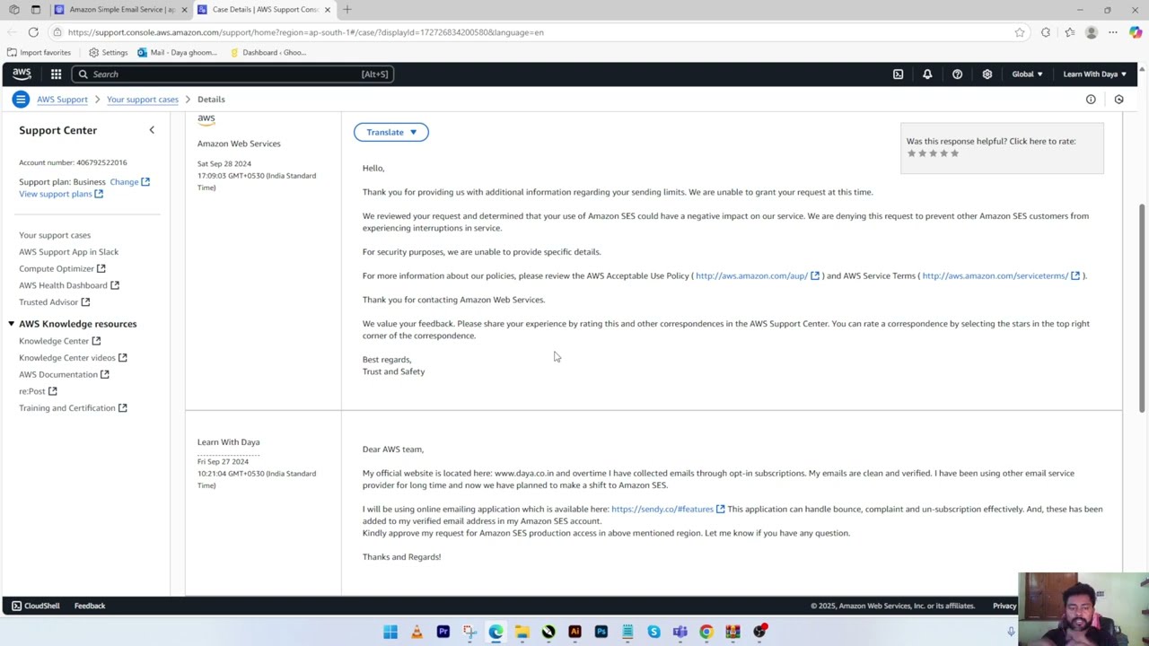The image size is (1149, 646).
Task: Open the Settings favorites bookmark
Action: [x=108, y=52]
